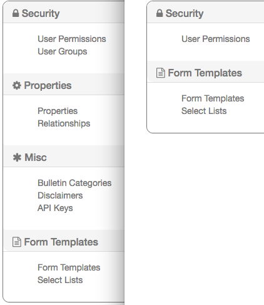The image size is (264, 305).
Task: Open the API Keys link
Action: [55, 208]
